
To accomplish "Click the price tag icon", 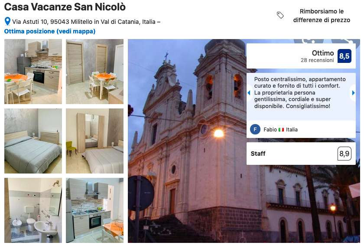I will pos(280,15).
